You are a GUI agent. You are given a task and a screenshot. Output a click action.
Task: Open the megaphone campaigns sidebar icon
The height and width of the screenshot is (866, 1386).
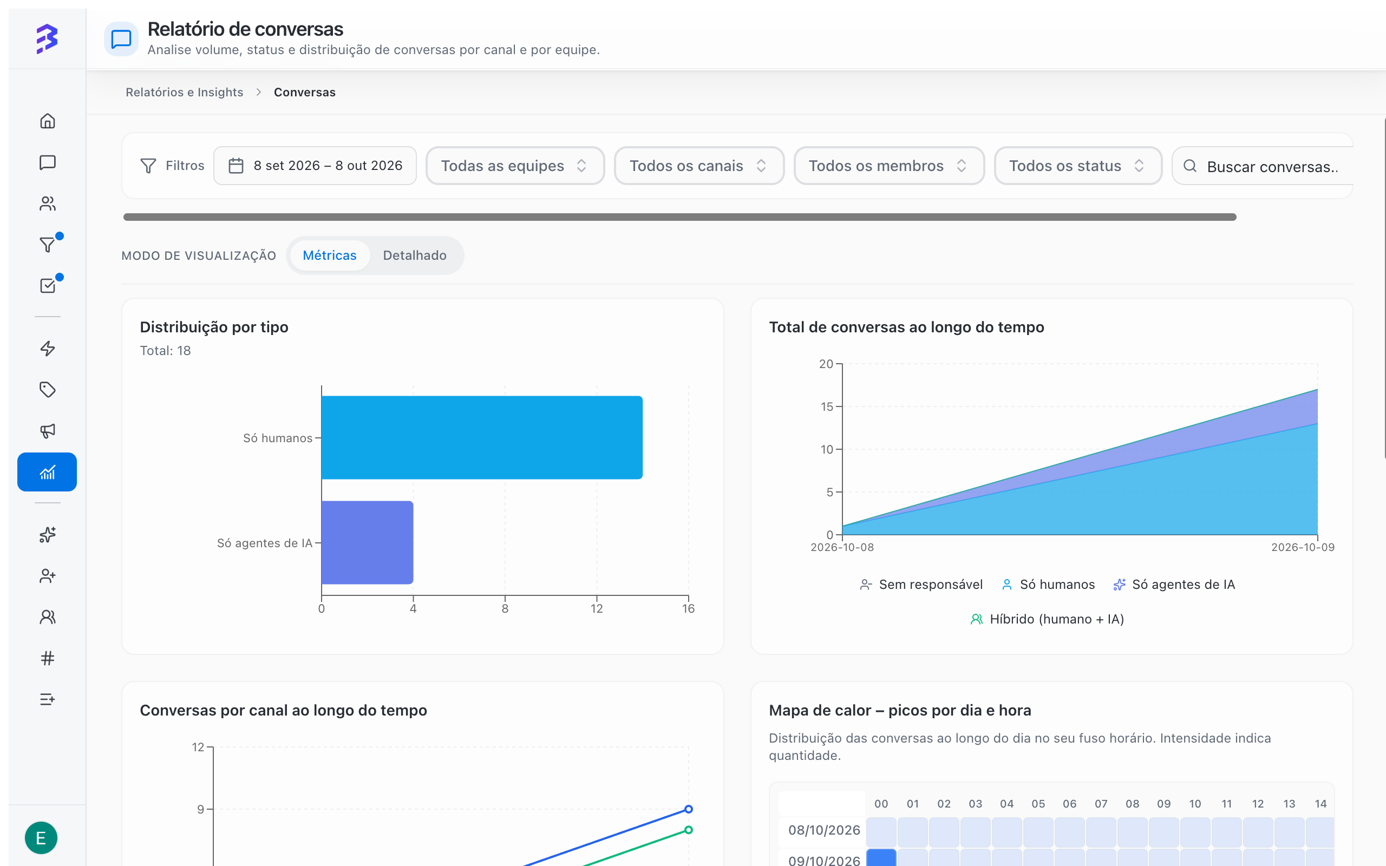click(48, 431)
